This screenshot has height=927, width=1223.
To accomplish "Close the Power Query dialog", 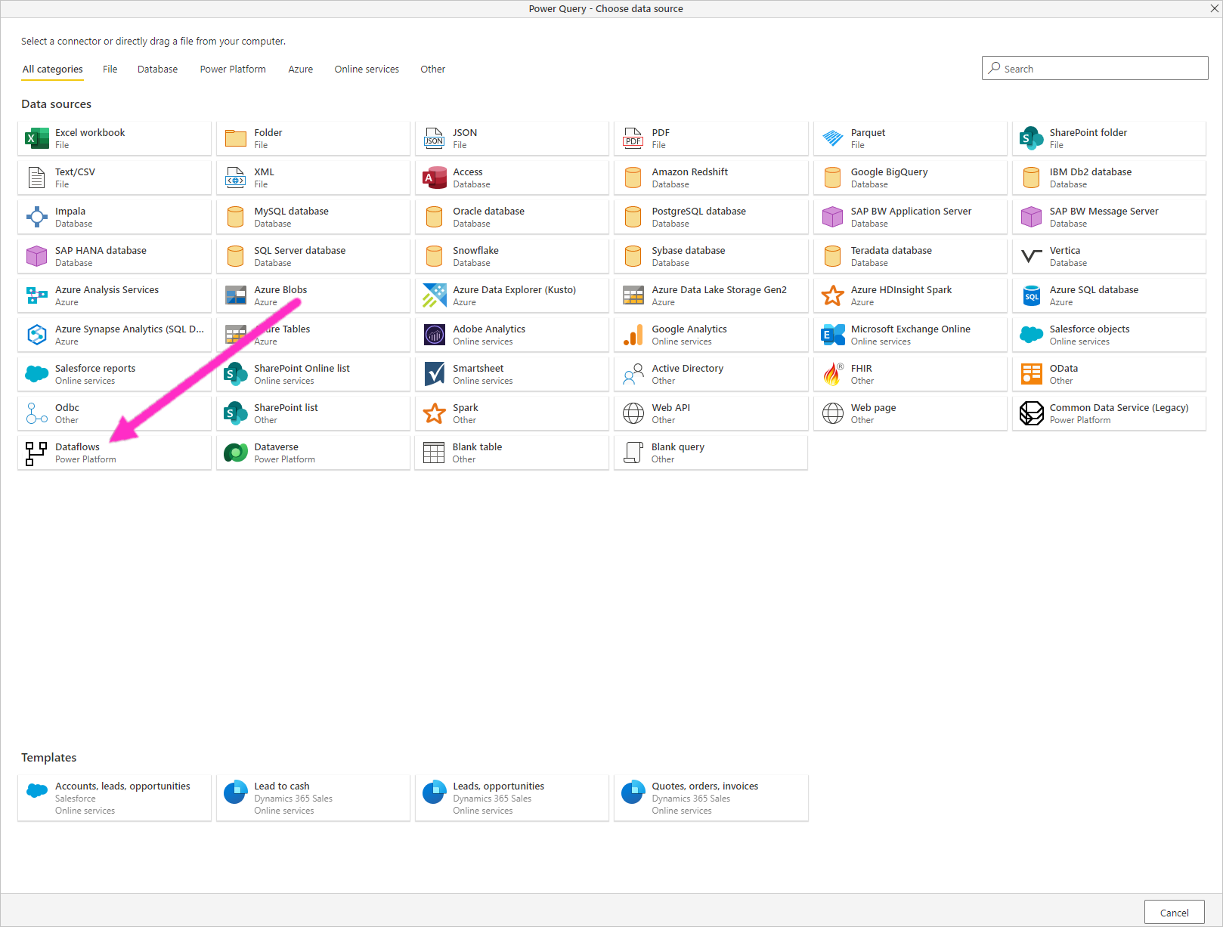I will click(1214, 8).
